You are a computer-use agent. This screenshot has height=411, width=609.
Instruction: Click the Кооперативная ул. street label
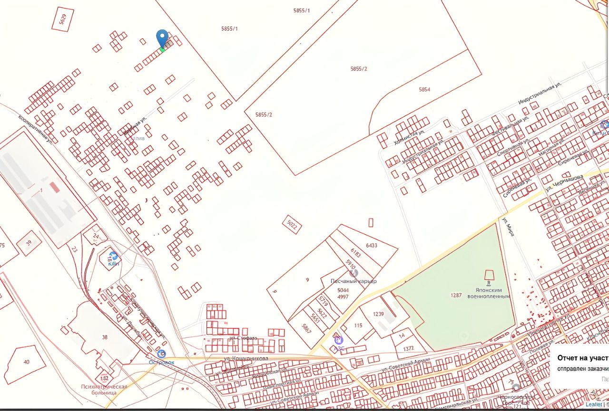36,129
